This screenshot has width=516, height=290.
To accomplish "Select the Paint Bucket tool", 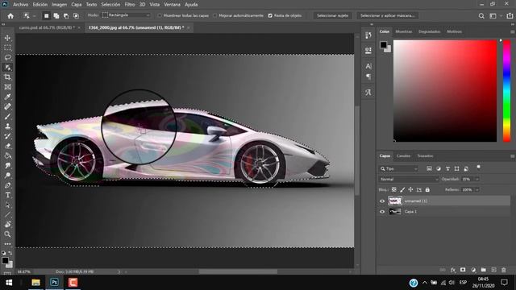I will coord(7,155).
